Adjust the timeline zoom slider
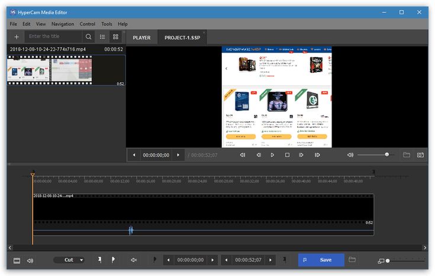The image size is (435, 276). pyautogui.click(x=405, y=261)
